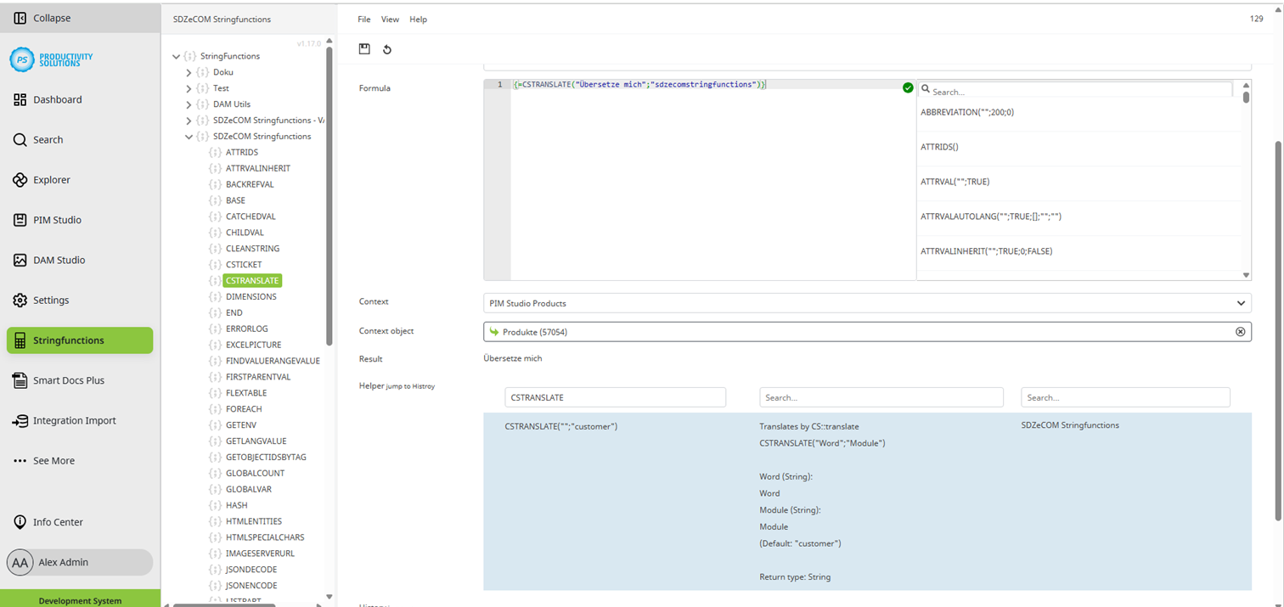The image size is (1284, 607).
Task: Expand the DAM Utils folder
Action: pos(189,104)
